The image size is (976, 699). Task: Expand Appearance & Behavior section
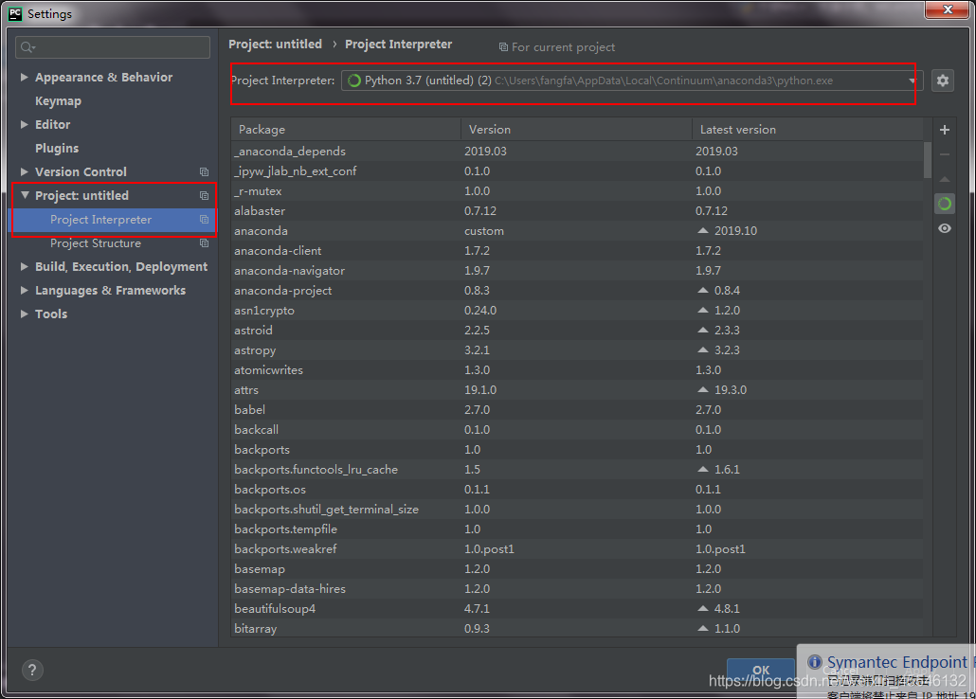click(25, 77)
